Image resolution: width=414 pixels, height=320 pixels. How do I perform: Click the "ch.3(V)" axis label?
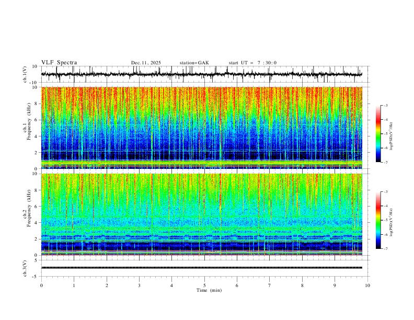pyautogui.click(x=25, y=268)
